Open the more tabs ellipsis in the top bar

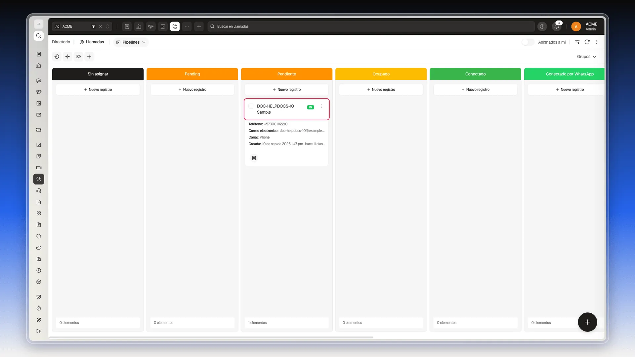pos(187,26)
